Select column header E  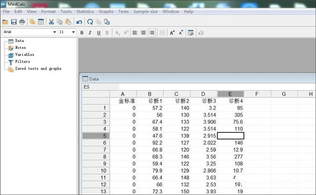coord(230,94)
